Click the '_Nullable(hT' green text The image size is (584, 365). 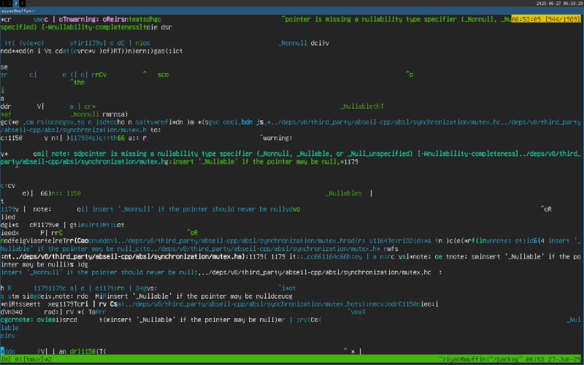pos(362,107)
